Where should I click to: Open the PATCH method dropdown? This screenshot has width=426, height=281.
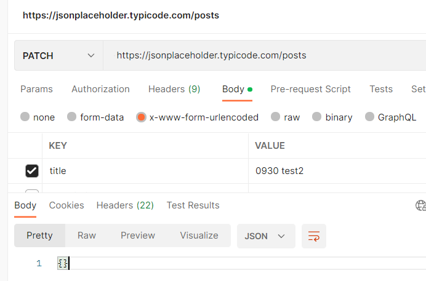(58, 55)
